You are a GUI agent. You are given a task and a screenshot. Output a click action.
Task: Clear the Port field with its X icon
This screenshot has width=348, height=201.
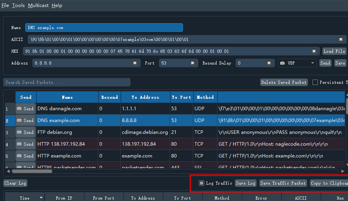pyautogui.click(x=192, y=63)
